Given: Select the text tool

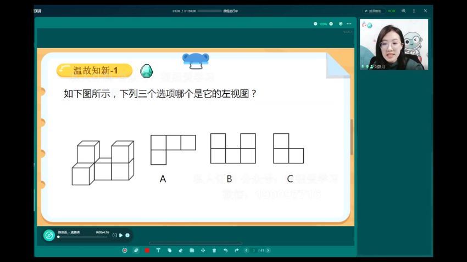Looking at the screenshot, I should (158, 250).
